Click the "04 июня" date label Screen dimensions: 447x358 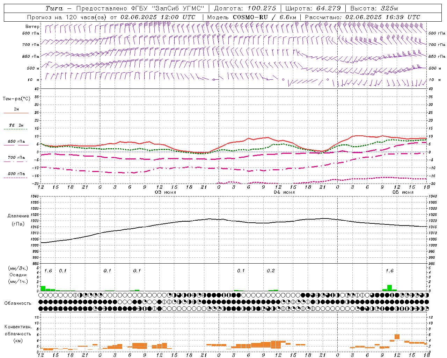click(x=284, y=192)
